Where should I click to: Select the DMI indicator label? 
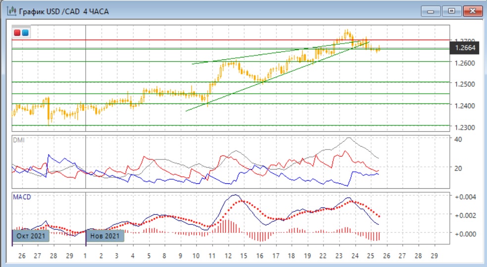pyautogui.click(x=18, y=140)
